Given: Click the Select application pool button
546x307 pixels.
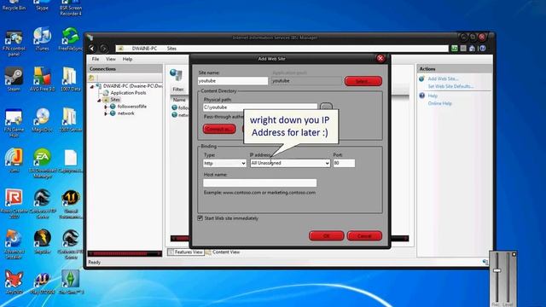Looking at the screenshot, I should click(363, 81).
